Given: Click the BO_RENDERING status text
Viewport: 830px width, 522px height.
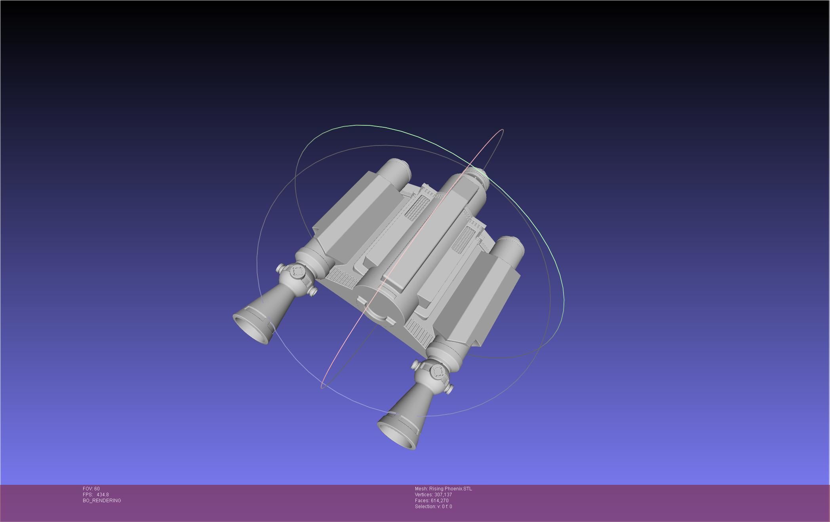Looking at the screenshot, I should pyautogui.click(x=102, y=501).
